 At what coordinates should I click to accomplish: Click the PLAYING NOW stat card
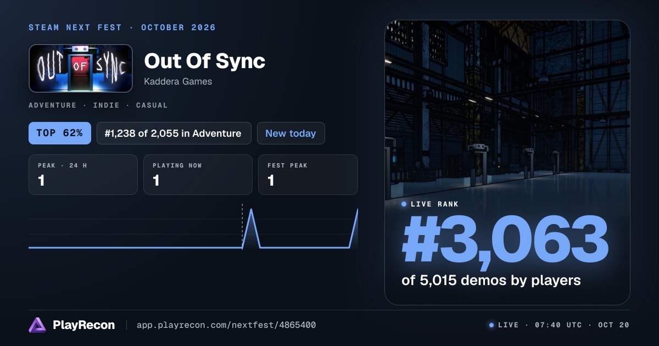click(198, 175)
